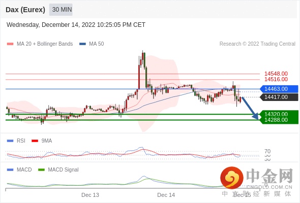Click the 30 MIN timeframe button
The height and width of the screenshot is (203, 300).
[x=61, y=10]
